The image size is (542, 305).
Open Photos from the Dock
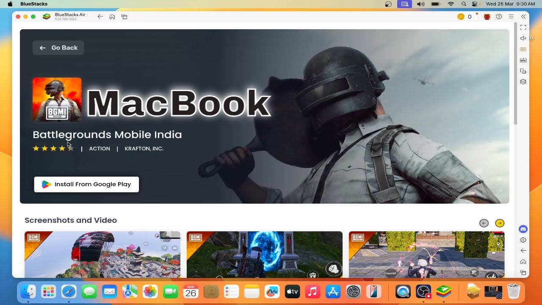pos(150,291)
